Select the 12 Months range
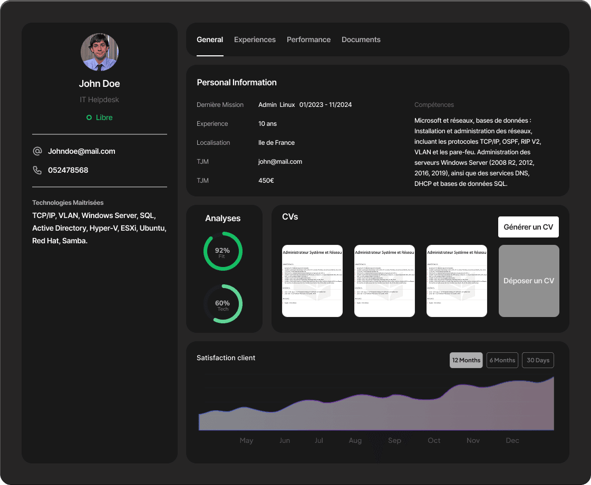Viewport: 591px width, 485px height. (x=466, y=360)
